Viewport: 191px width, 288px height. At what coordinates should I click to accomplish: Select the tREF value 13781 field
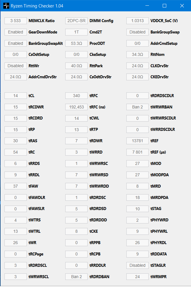[137, 141]
